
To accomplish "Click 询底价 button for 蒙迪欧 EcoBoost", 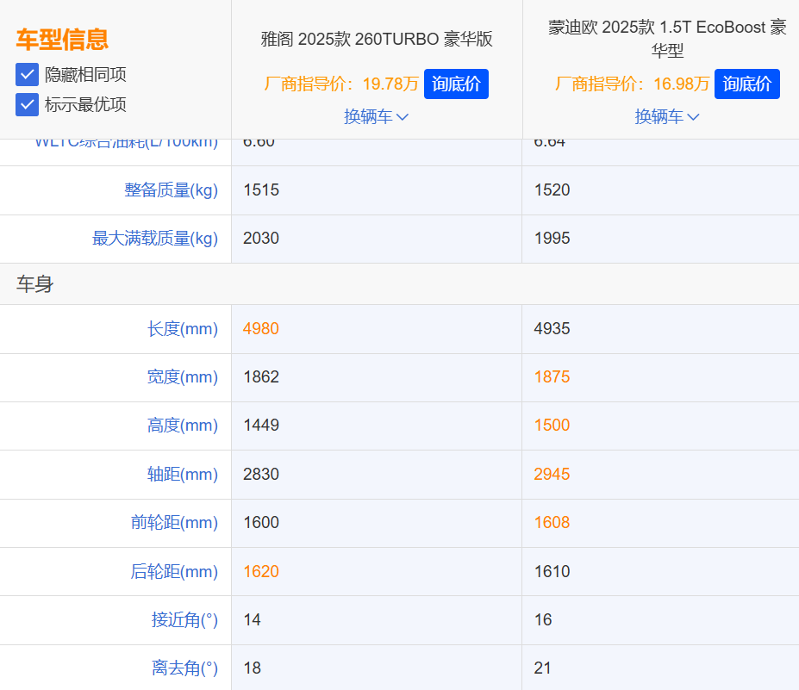I will coord(747,84).
